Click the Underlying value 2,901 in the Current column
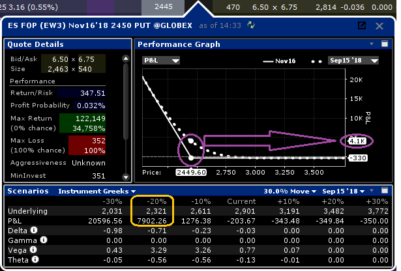Screen dimensions: 401x271 pyautogui.click(x=245, y=211)
